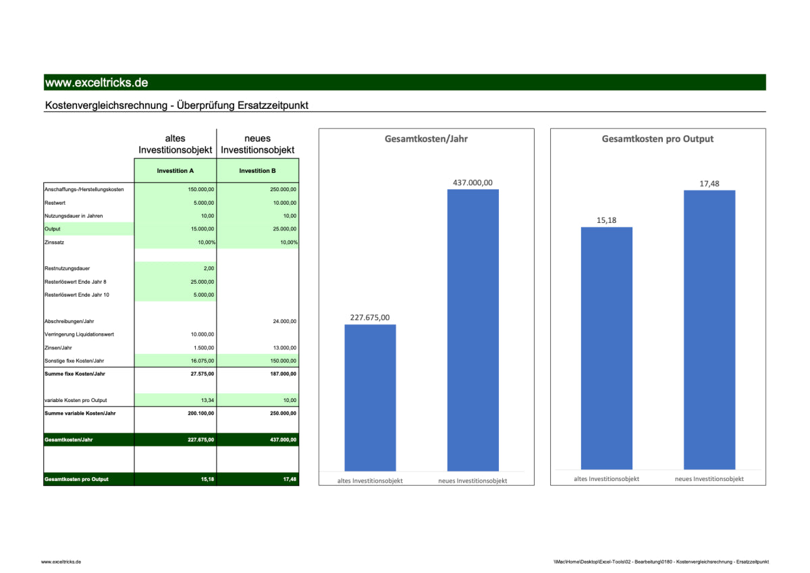Select Output value 15.000,00 for Investition A
Screen dimensions: 810x573
[x=175, y=229]
